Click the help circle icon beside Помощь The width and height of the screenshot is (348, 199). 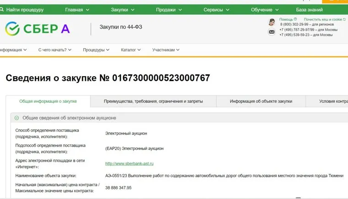[296, 20]
